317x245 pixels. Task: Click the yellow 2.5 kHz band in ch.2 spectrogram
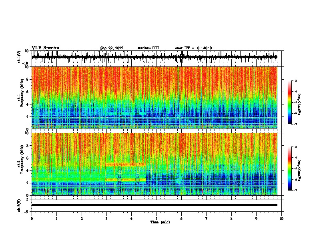pyautogui.click(x=125, y=180)
